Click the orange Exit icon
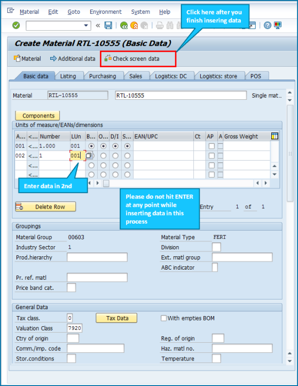Image resolution: width=298 pixels, height=386 pixels. click(134, 25)
